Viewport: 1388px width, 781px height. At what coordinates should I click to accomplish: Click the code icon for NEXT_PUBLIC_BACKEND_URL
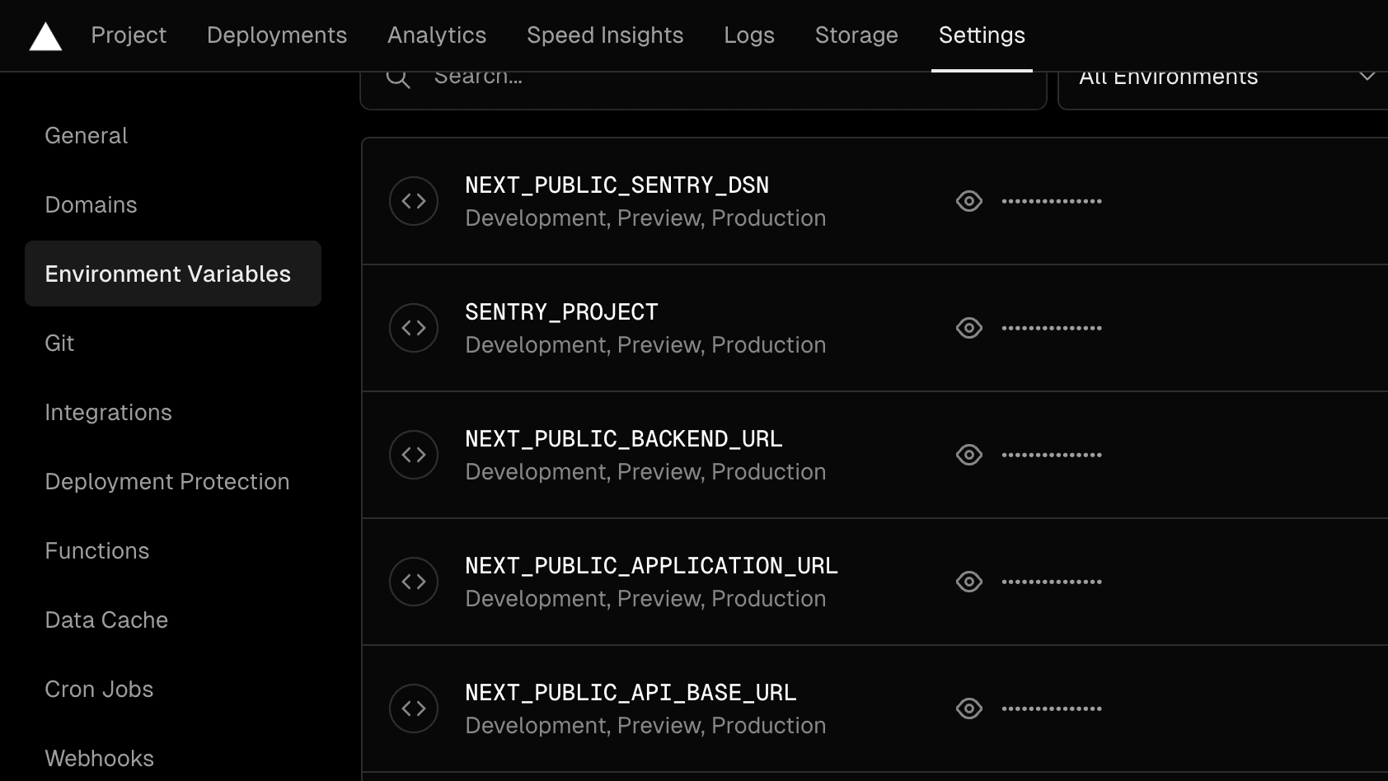pyautogui.click(x=413, y=454)
